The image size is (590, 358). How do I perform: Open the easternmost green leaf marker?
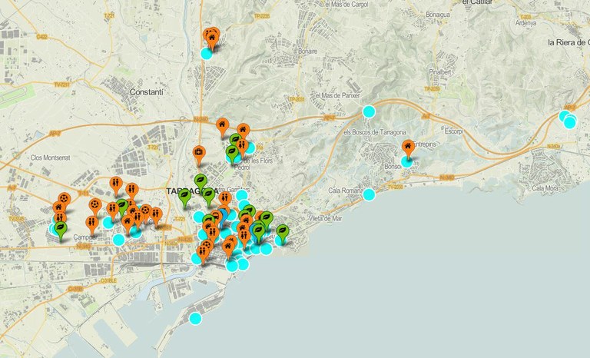pyautogui.click(x=282, y=230)
